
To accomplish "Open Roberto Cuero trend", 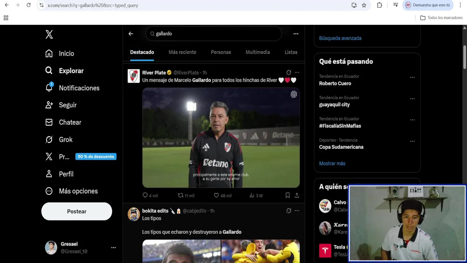I will pos(335,83).
